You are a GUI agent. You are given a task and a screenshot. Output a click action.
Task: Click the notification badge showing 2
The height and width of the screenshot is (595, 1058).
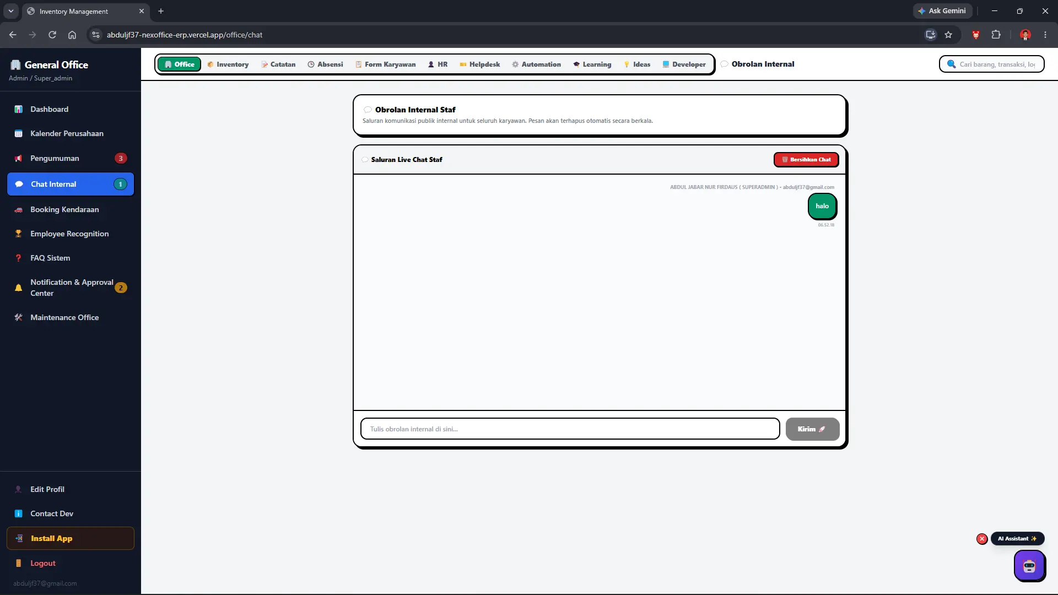click(121, 288)
